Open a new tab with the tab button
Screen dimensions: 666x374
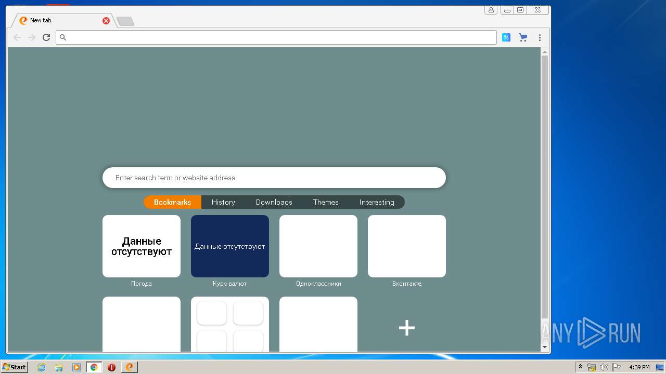[125, 21]
